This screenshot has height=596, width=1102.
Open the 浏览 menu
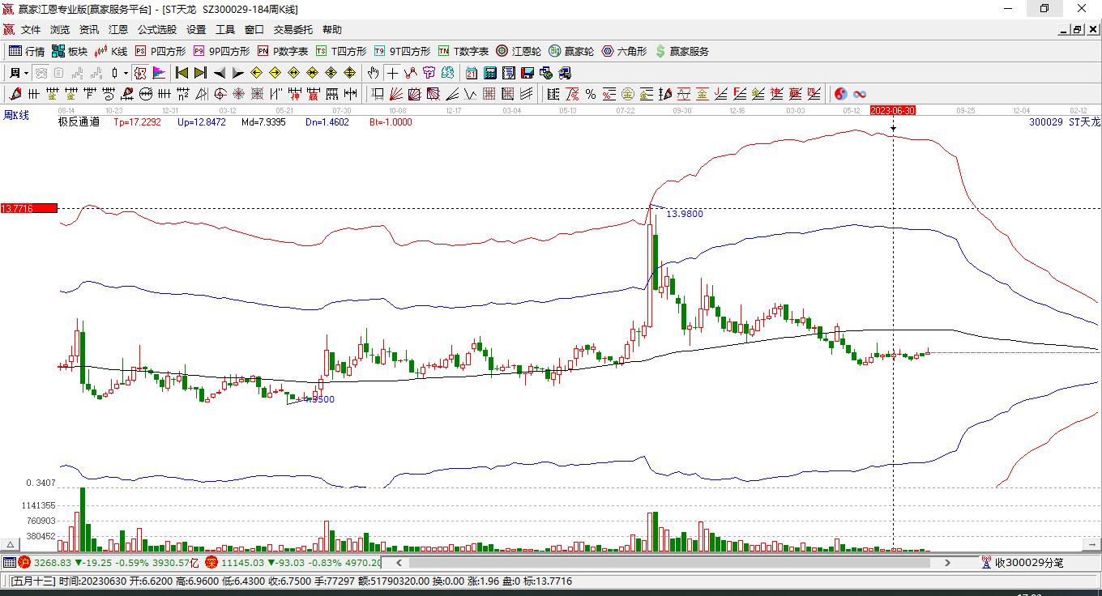(x=60, y=30)
